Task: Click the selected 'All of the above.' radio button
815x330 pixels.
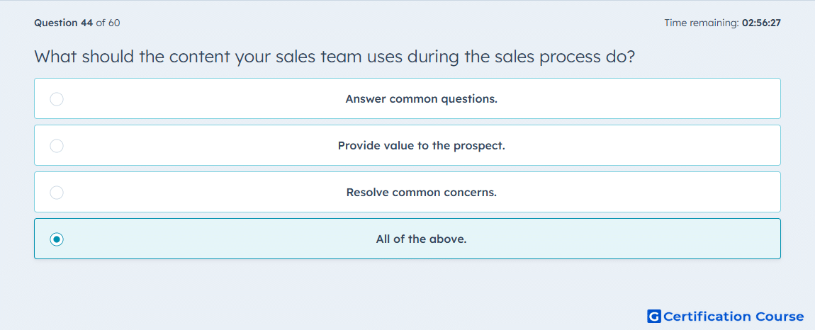Action: (x=57, y=239)
